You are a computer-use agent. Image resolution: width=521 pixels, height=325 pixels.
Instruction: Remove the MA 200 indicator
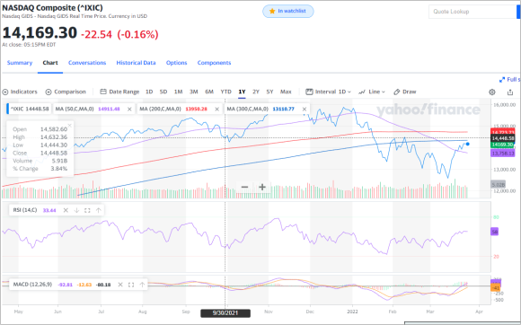click(x=217, y=109)
